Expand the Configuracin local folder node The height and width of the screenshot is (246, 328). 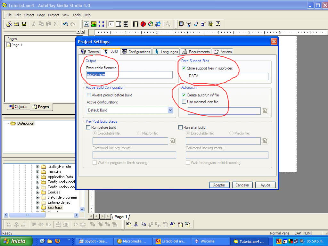38,182
